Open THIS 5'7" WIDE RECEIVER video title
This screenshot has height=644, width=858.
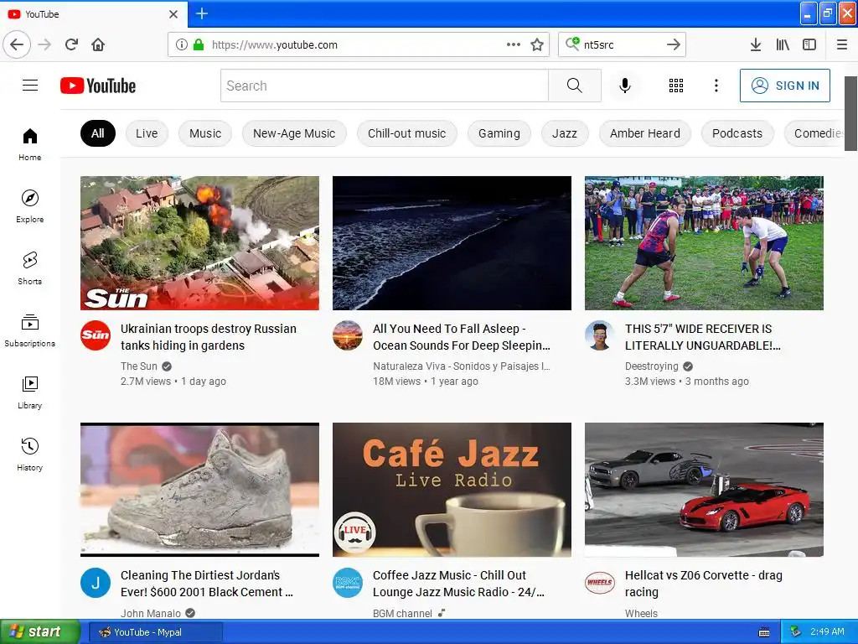click(703, 337)
